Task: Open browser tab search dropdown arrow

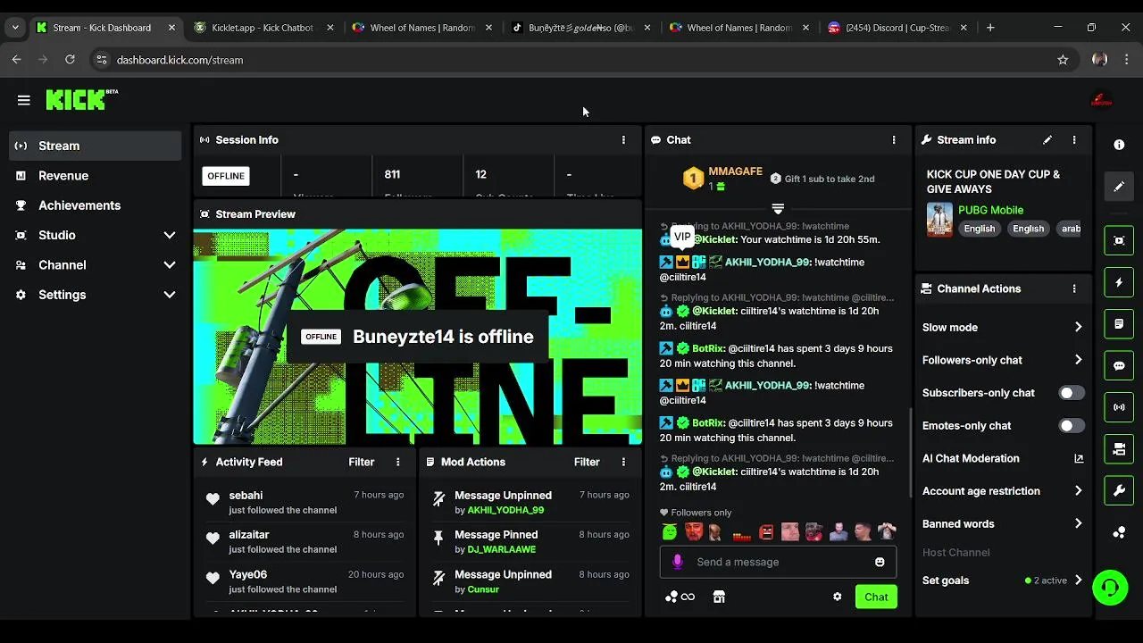Action: [x=15, y=28]
